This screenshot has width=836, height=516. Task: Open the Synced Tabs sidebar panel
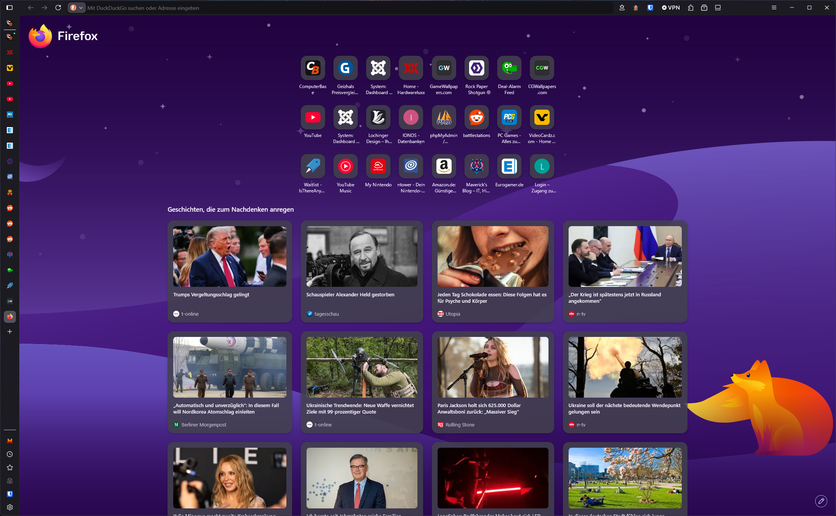click(x=10, y=481)
